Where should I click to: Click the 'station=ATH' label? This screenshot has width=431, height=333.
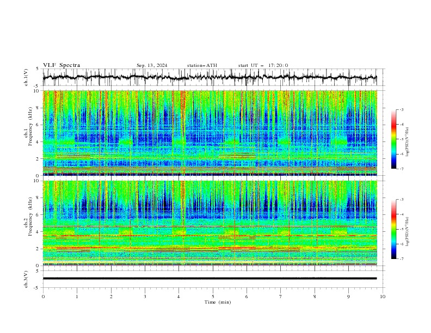click(202, 65)
